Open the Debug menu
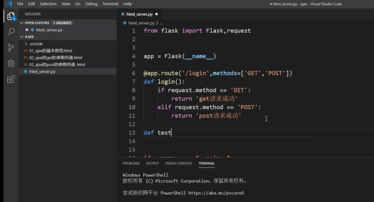Screen dimensions: 374x202 pyautogui.click(x=92, y=4)
